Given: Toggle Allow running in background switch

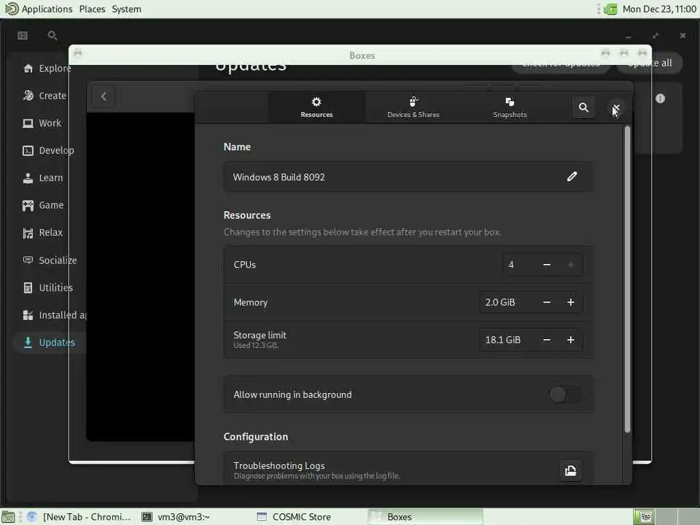Looking at the screenshot, I should coord(565,394).
